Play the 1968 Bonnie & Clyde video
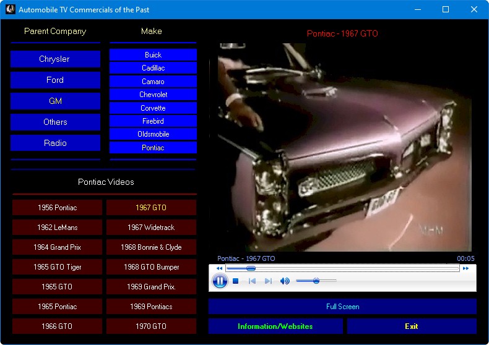The image size is (489, 345). 151,247
